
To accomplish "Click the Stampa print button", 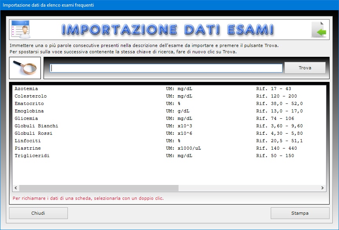I will 300,213.
